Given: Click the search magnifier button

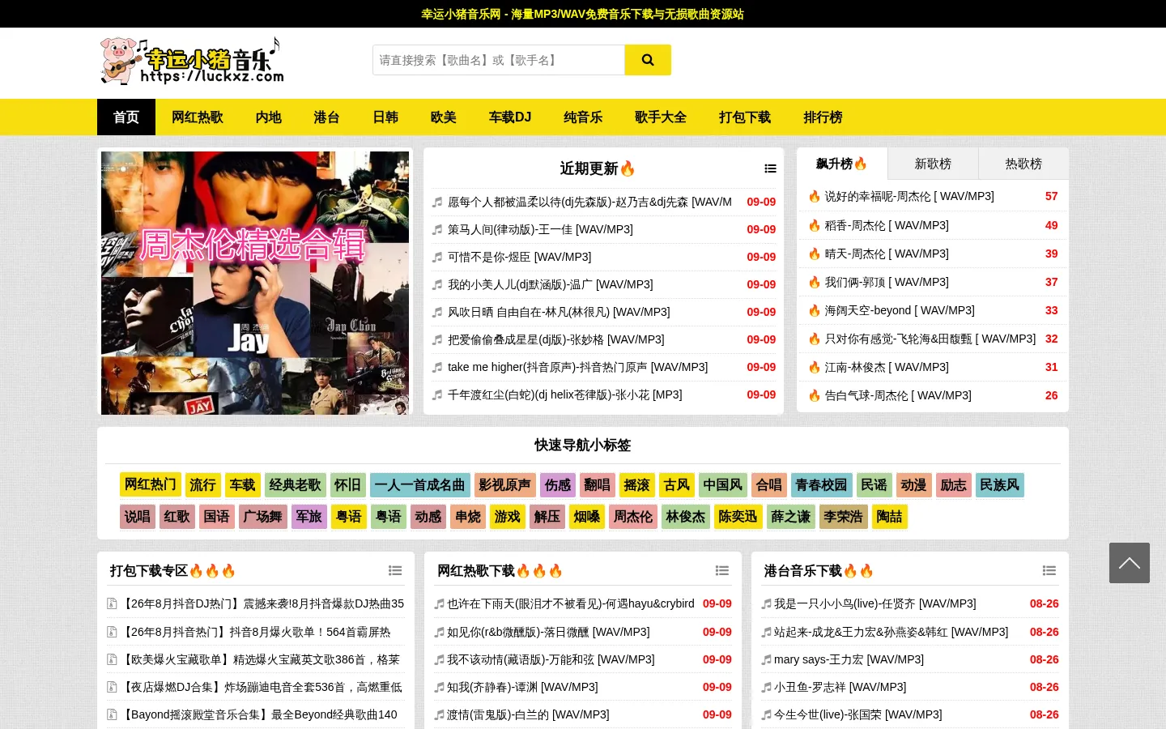Looking at the screenshot, I should pos(648,60).
